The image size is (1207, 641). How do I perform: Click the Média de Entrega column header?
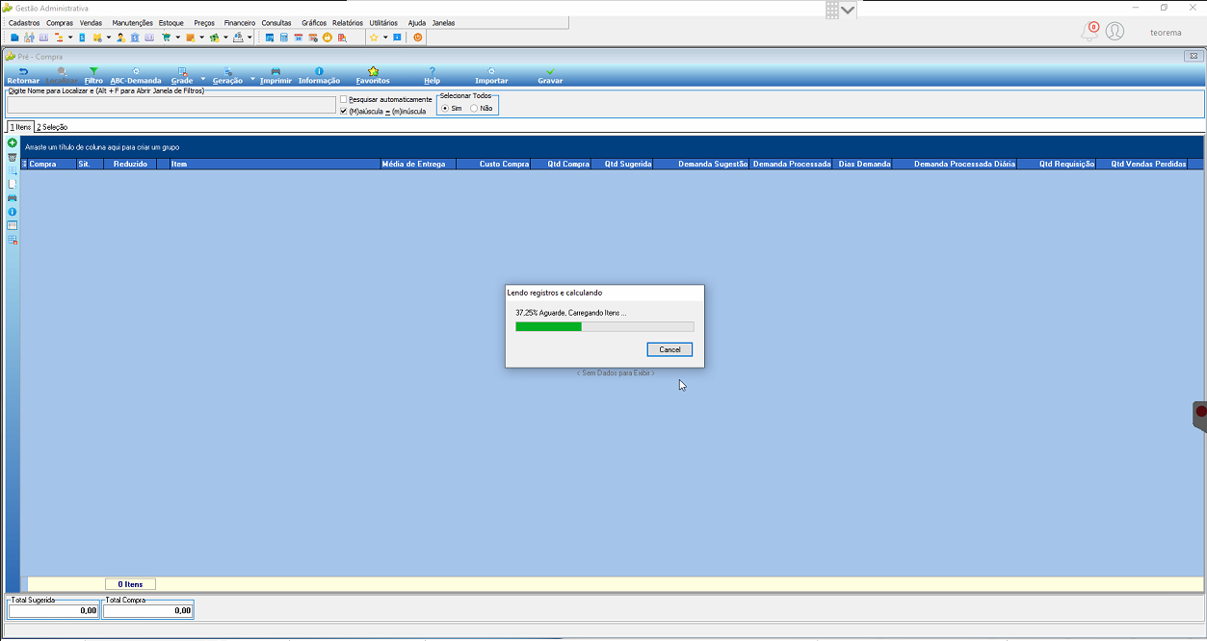417,165
